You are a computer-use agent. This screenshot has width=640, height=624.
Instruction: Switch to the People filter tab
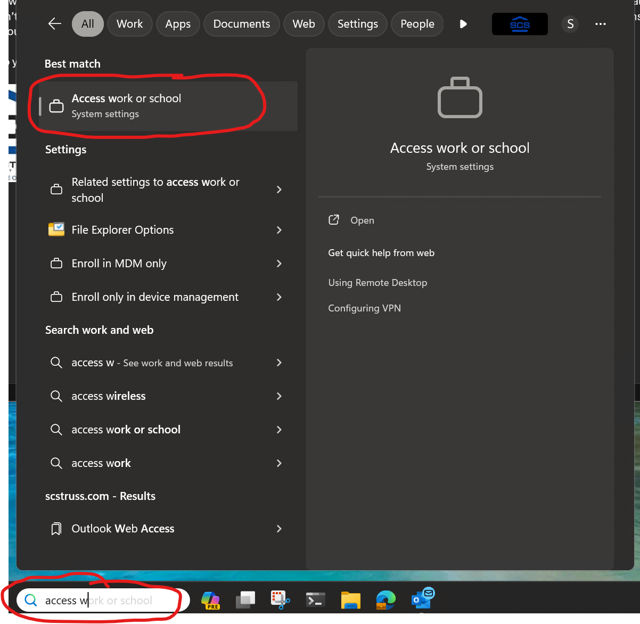click(x=417, y=24)
